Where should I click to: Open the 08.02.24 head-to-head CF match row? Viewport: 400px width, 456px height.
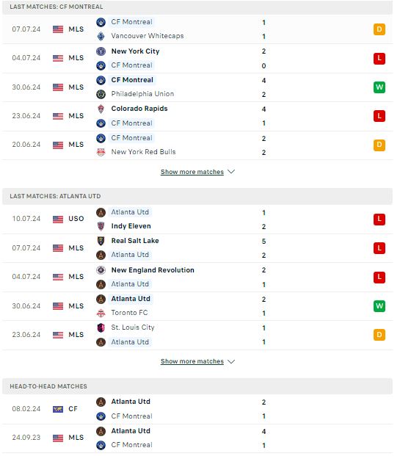(x=197, y=409)
